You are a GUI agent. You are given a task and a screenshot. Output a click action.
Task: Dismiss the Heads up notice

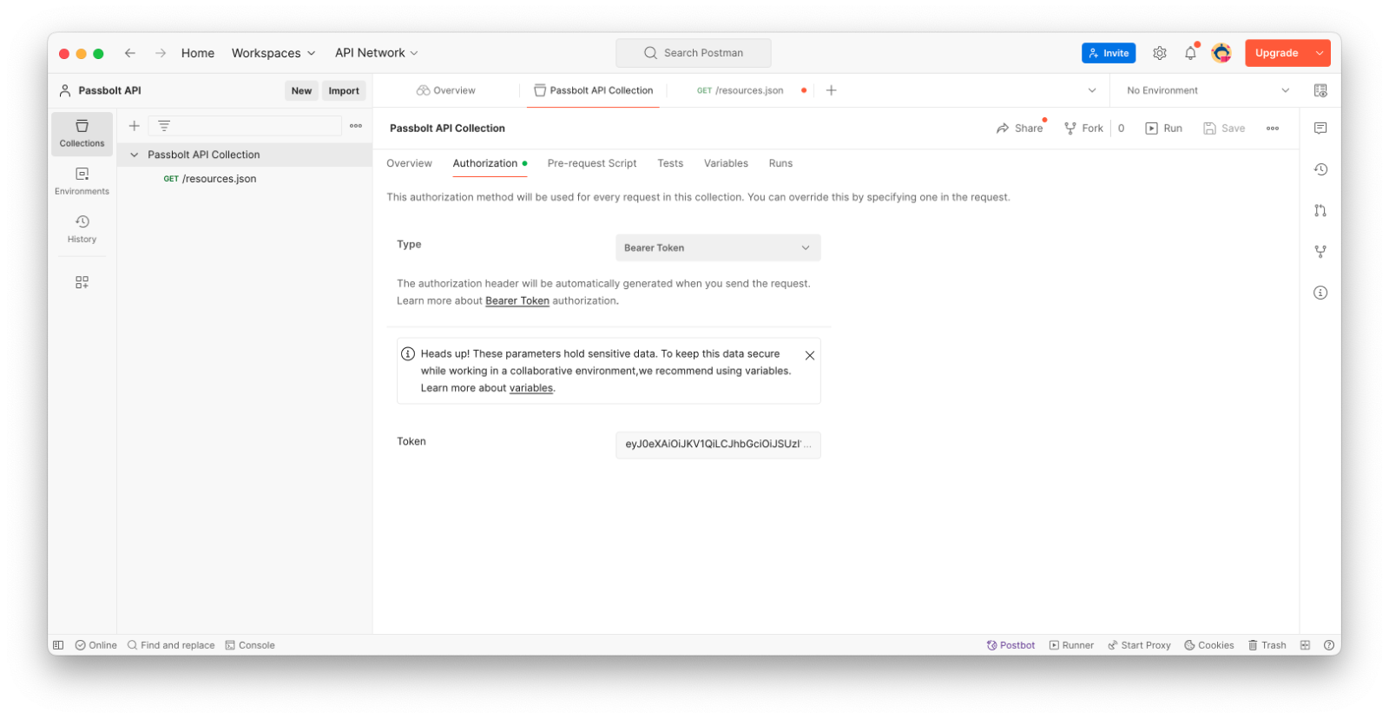pos(810,355)
